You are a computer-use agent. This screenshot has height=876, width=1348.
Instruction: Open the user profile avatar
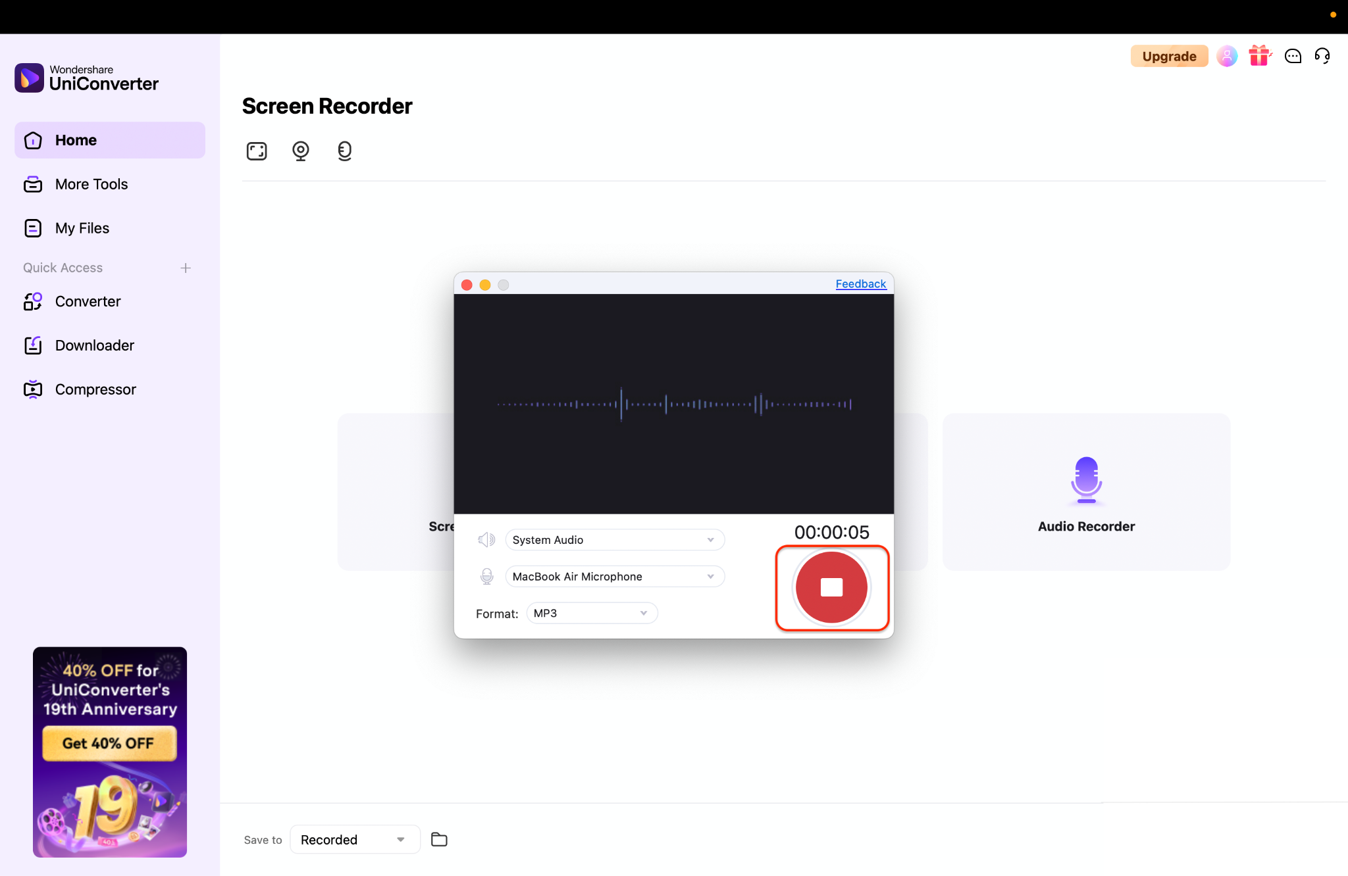[x=1227, y=56]
